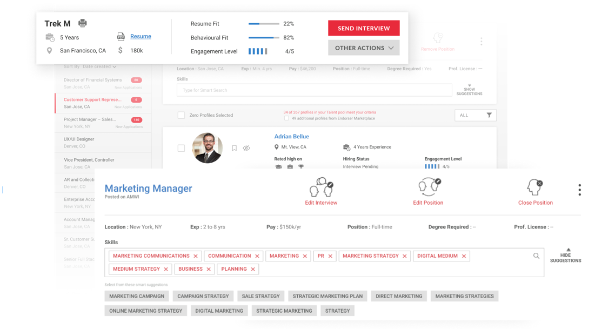Click the Behavioural Fit progress bar

coord(263,38)
